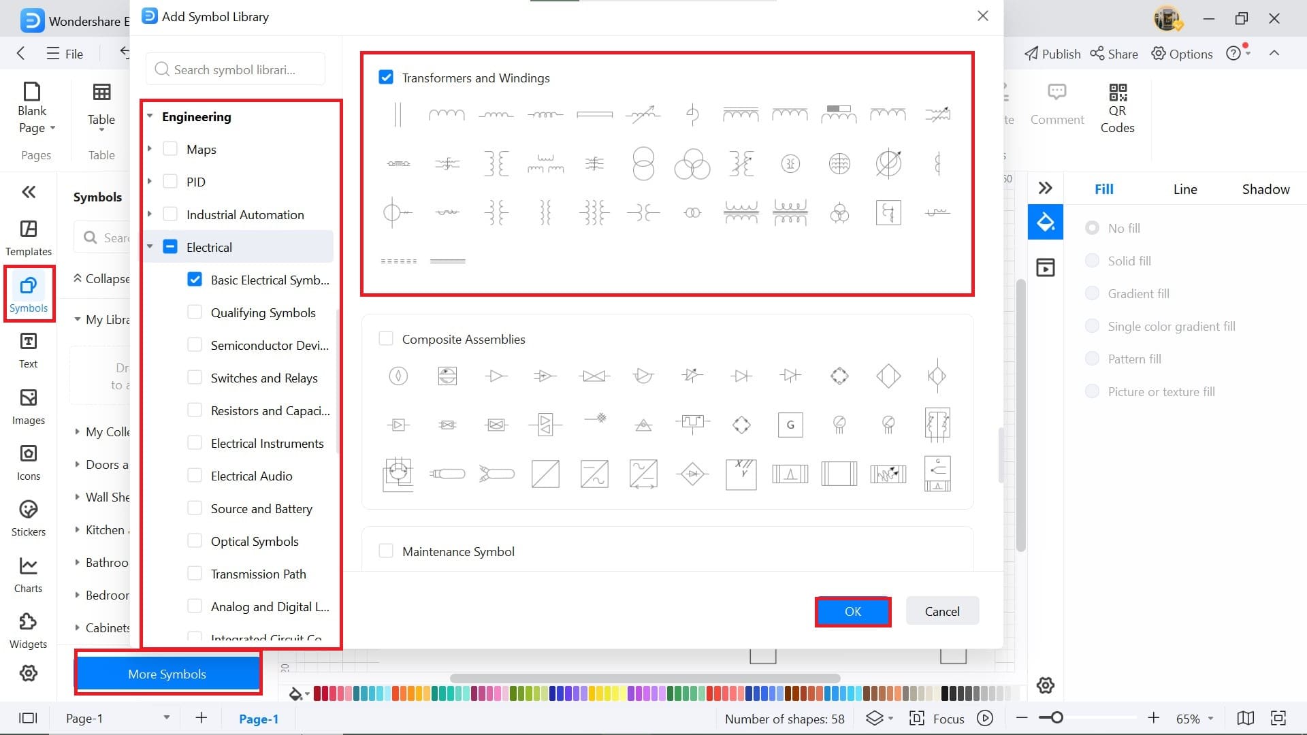
Task: Open the Text sidebar tool
Action: pyautogui.click(x=29, y=350)
